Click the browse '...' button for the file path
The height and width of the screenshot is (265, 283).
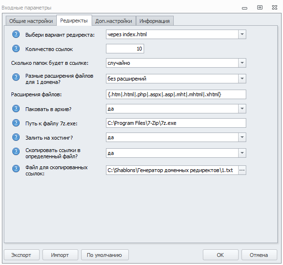(x=242, y=170)
